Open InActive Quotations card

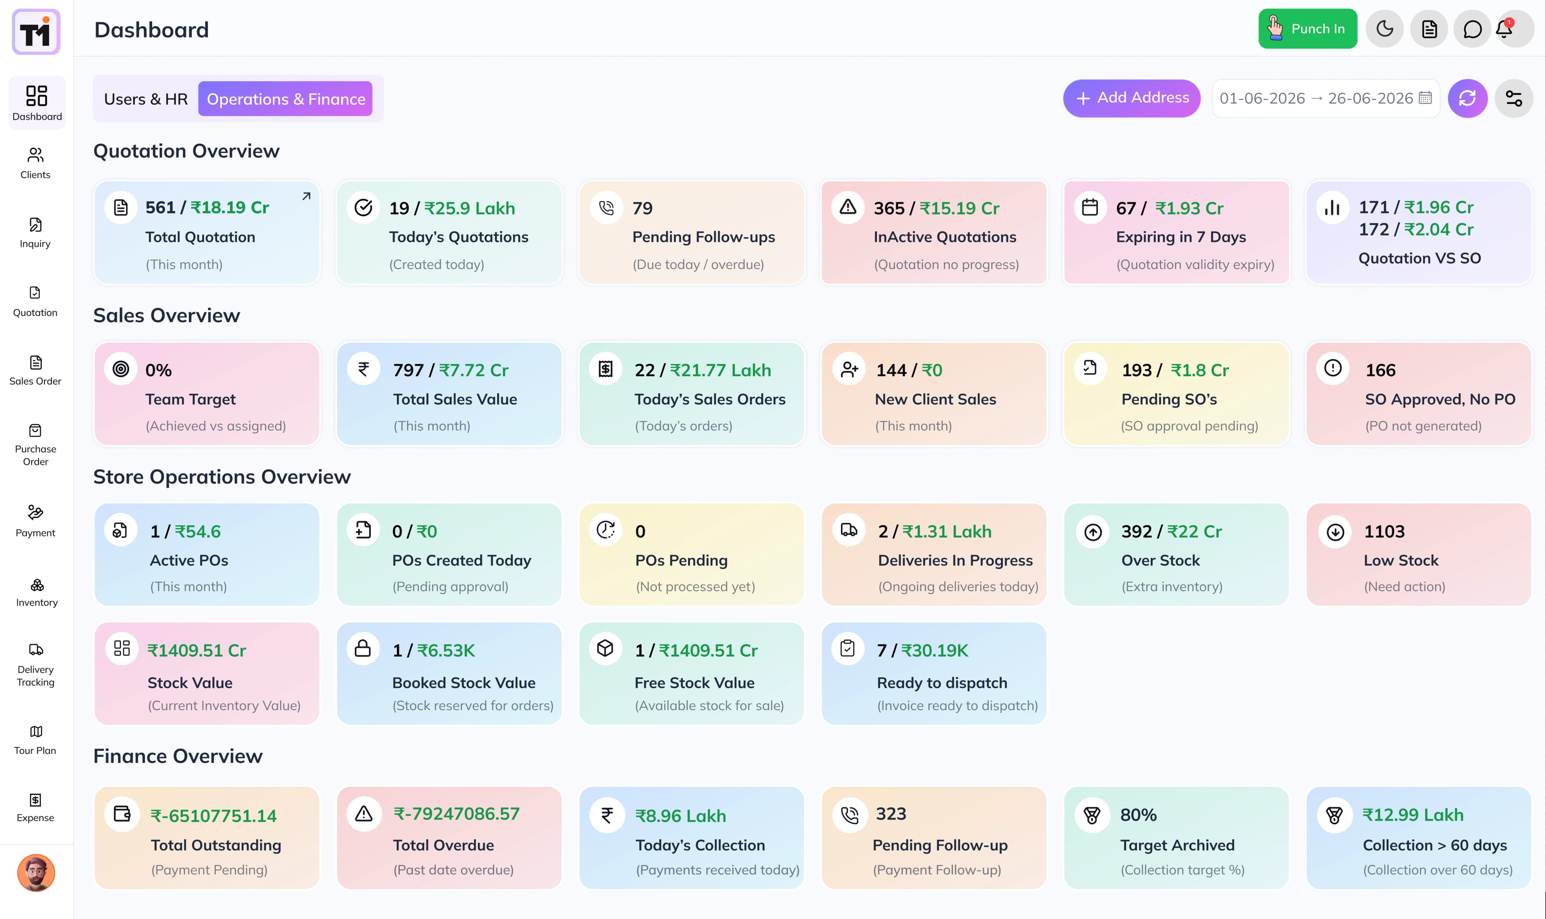click(934, 233)
